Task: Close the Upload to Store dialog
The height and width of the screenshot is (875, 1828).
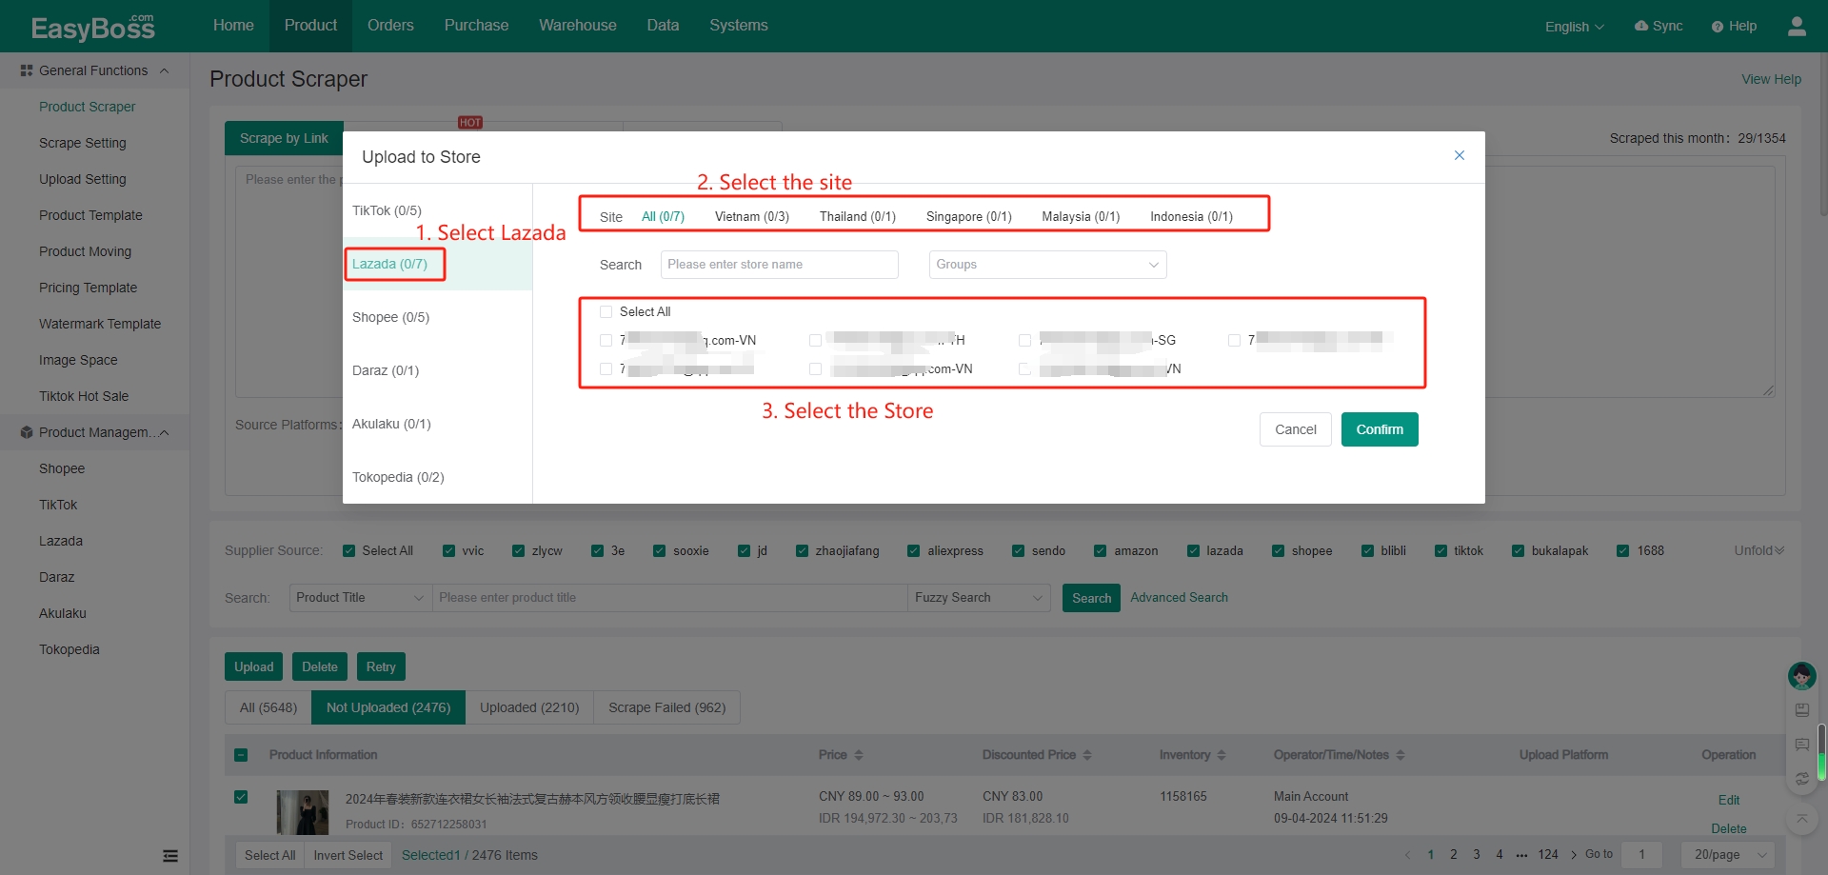Action: (1459, 155)
